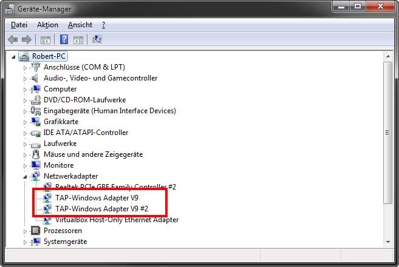Click the Prozessoren chip icon

point(36,231)
